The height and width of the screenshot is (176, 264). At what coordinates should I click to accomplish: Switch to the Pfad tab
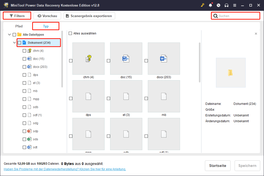pos(19,26)
